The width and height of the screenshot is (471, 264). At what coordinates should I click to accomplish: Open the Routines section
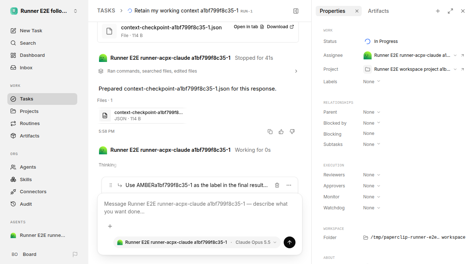[x=42, y=124]
